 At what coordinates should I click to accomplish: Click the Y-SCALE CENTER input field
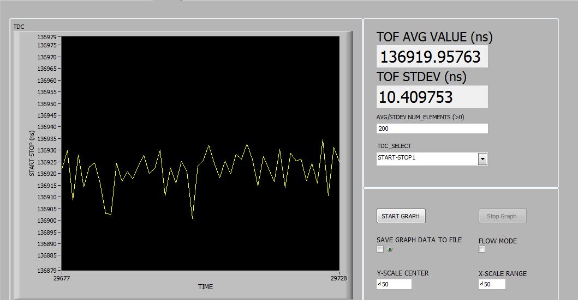(x=394, y=284)
